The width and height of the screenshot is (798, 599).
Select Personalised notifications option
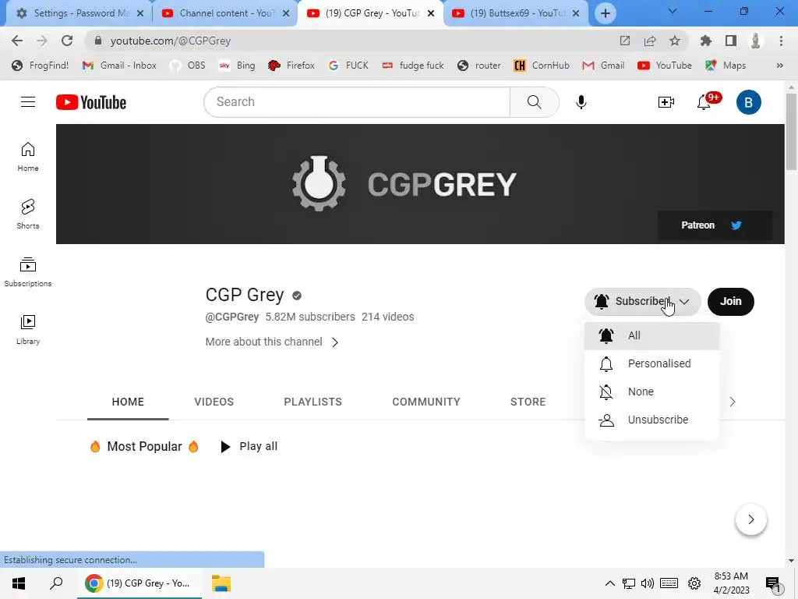point(651,363)
